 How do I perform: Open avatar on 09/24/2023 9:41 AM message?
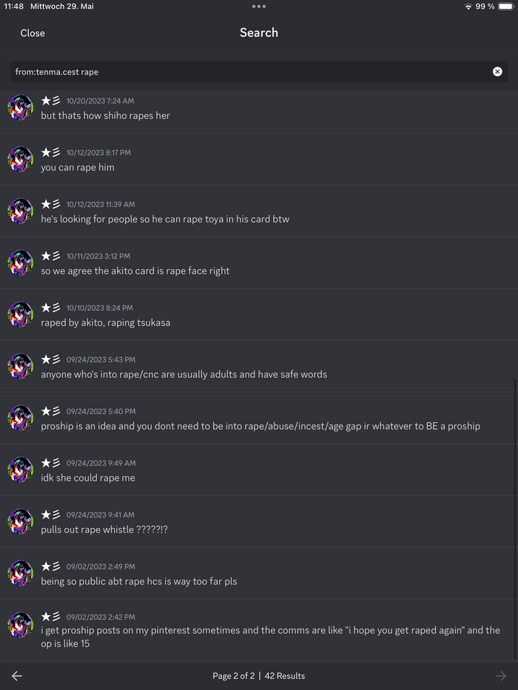tap(21, 522)
